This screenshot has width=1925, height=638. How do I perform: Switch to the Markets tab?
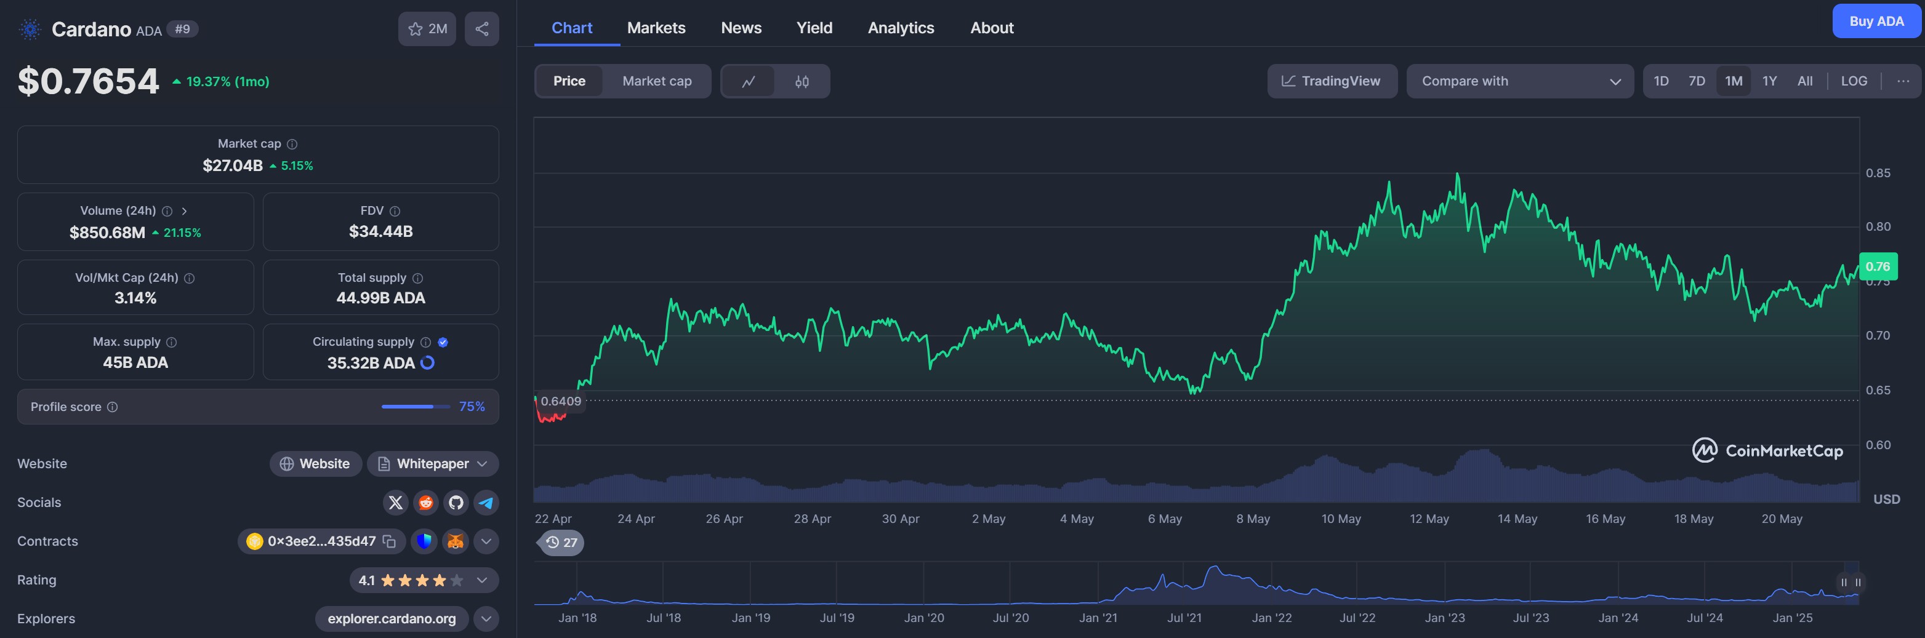pyautogui.click(x=656, y=28)
